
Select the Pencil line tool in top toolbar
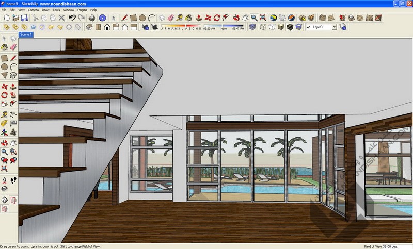click(124, 18)
